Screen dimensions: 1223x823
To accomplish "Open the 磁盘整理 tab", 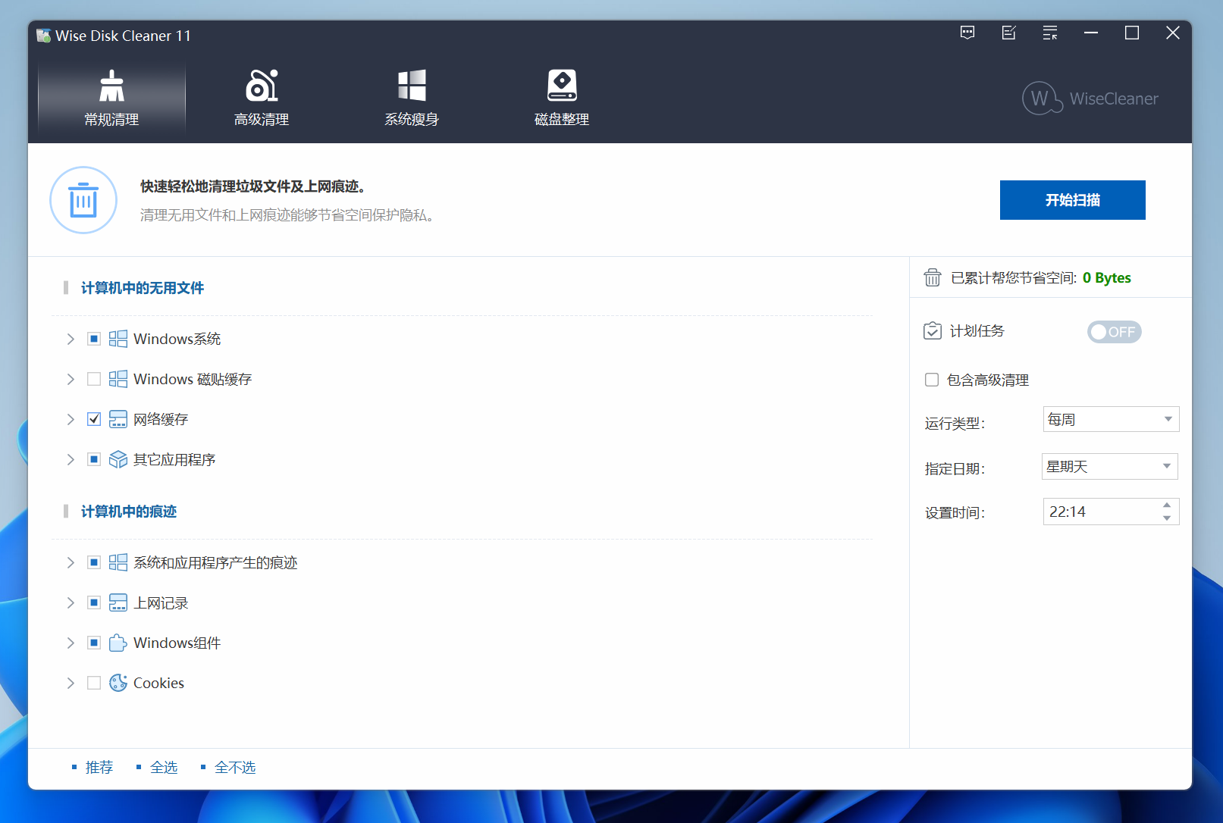I will [562, 99].
